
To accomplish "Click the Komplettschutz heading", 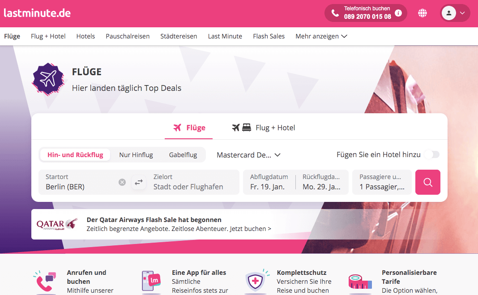I will coord(302,273).
